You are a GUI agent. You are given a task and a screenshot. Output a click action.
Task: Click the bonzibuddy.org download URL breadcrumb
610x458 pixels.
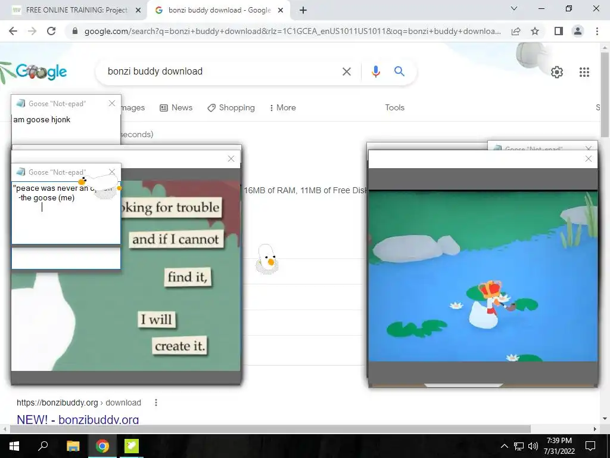(79, 403)
